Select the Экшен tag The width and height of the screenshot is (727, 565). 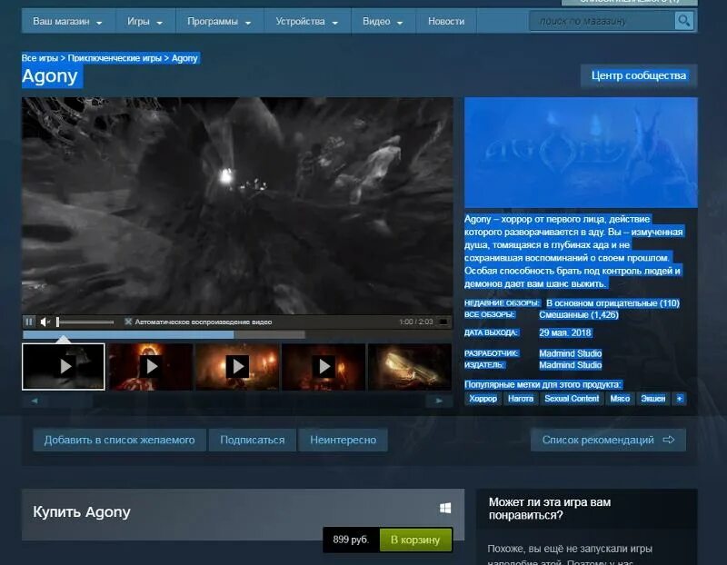[x=652, y=399]
